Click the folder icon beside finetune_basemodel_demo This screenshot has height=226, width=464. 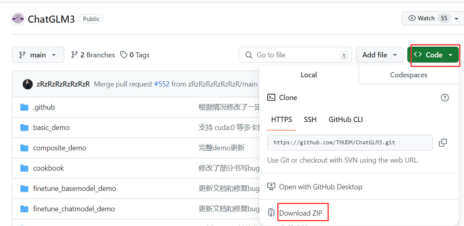(24, 189)
